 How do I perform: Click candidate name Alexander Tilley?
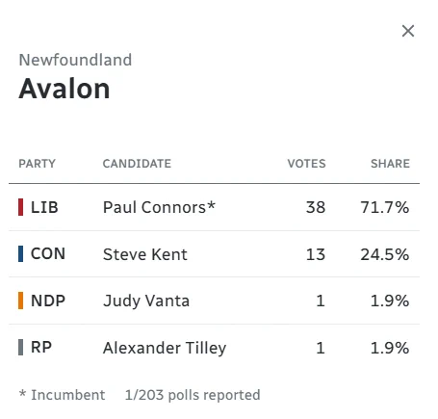165,348
